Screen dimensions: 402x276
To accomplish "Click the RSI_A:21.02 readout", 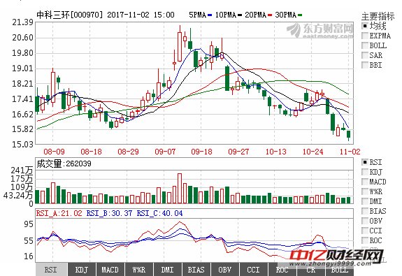I will click(x=59, y=213).
